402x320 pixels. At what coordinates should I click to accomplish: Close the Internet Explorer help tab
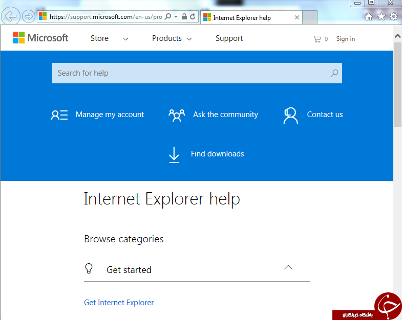297,17
